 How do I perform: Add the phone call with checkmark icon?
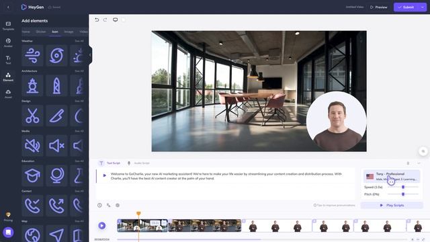(x=32, y=206)
